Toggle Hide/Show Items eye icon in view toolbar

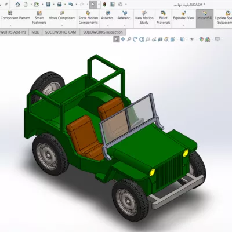pyautogui.click(x=191, y=39)
